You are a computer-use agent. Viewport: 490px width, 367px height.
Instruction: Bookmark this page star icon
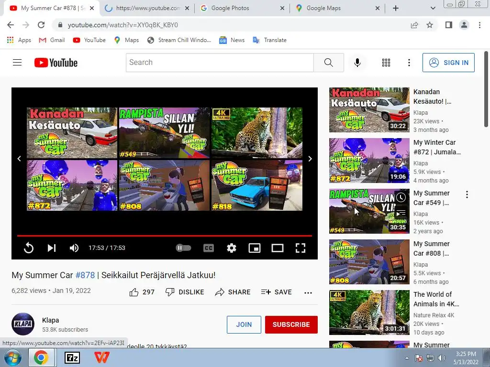coord(430,25)
